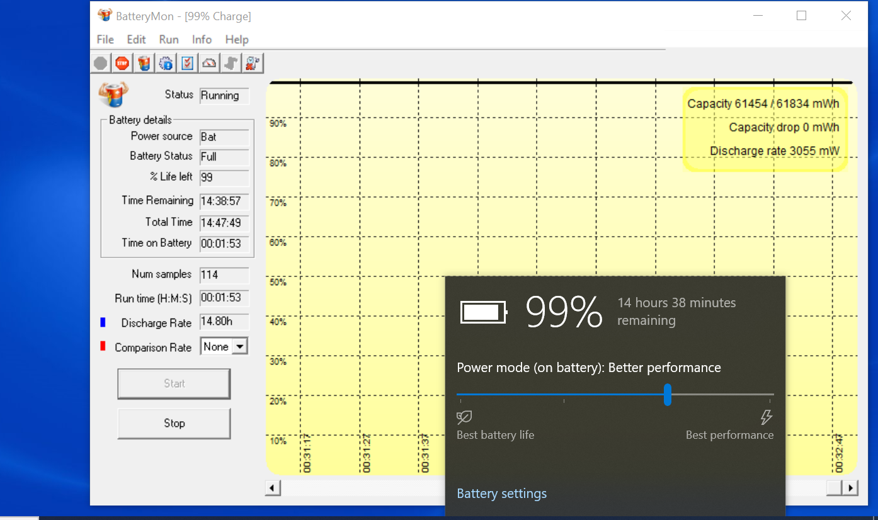Viewport: 878px width, 520px height.
Task: Click the BatteryMon title bar app icon
Action: click(x=105, y=16)
